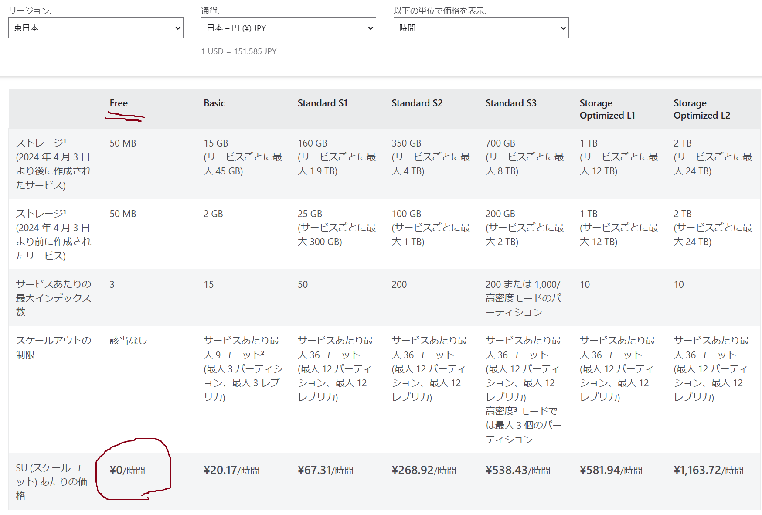Click the ¥268.92/時間 price
Screen dimensions: 762x515
pos(424,471)
